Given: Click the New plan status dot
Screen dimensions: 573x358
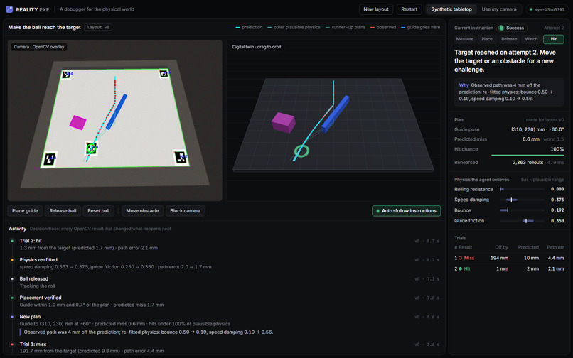Looking at the screenshot, I should [x=12, y=317].
